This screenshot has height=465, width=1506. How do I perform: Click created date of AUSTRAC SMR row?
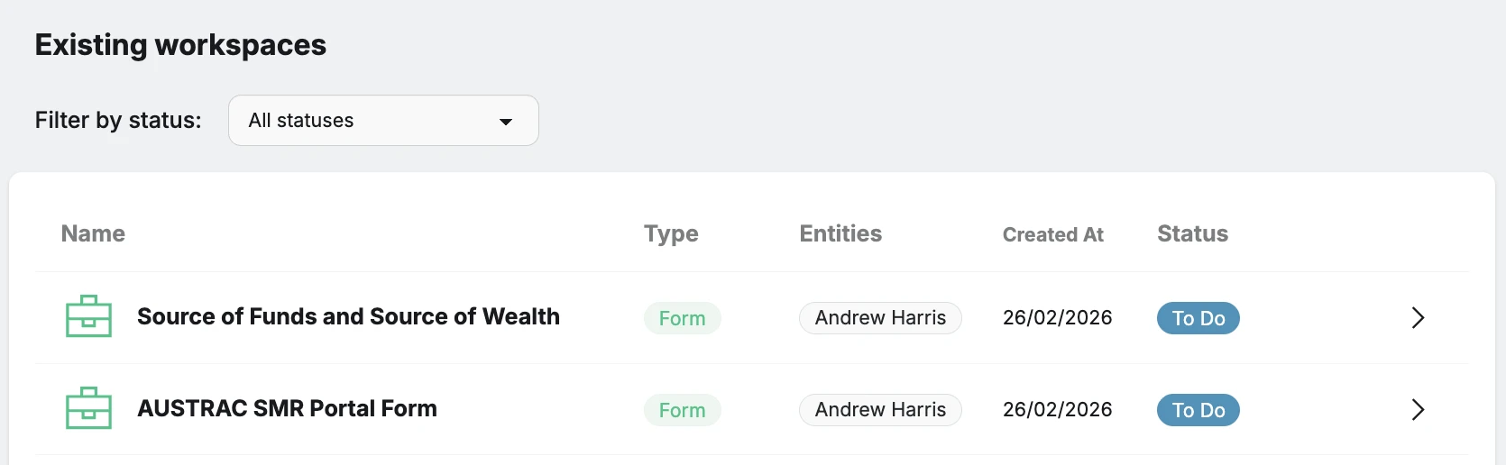tap(1057, 410)
